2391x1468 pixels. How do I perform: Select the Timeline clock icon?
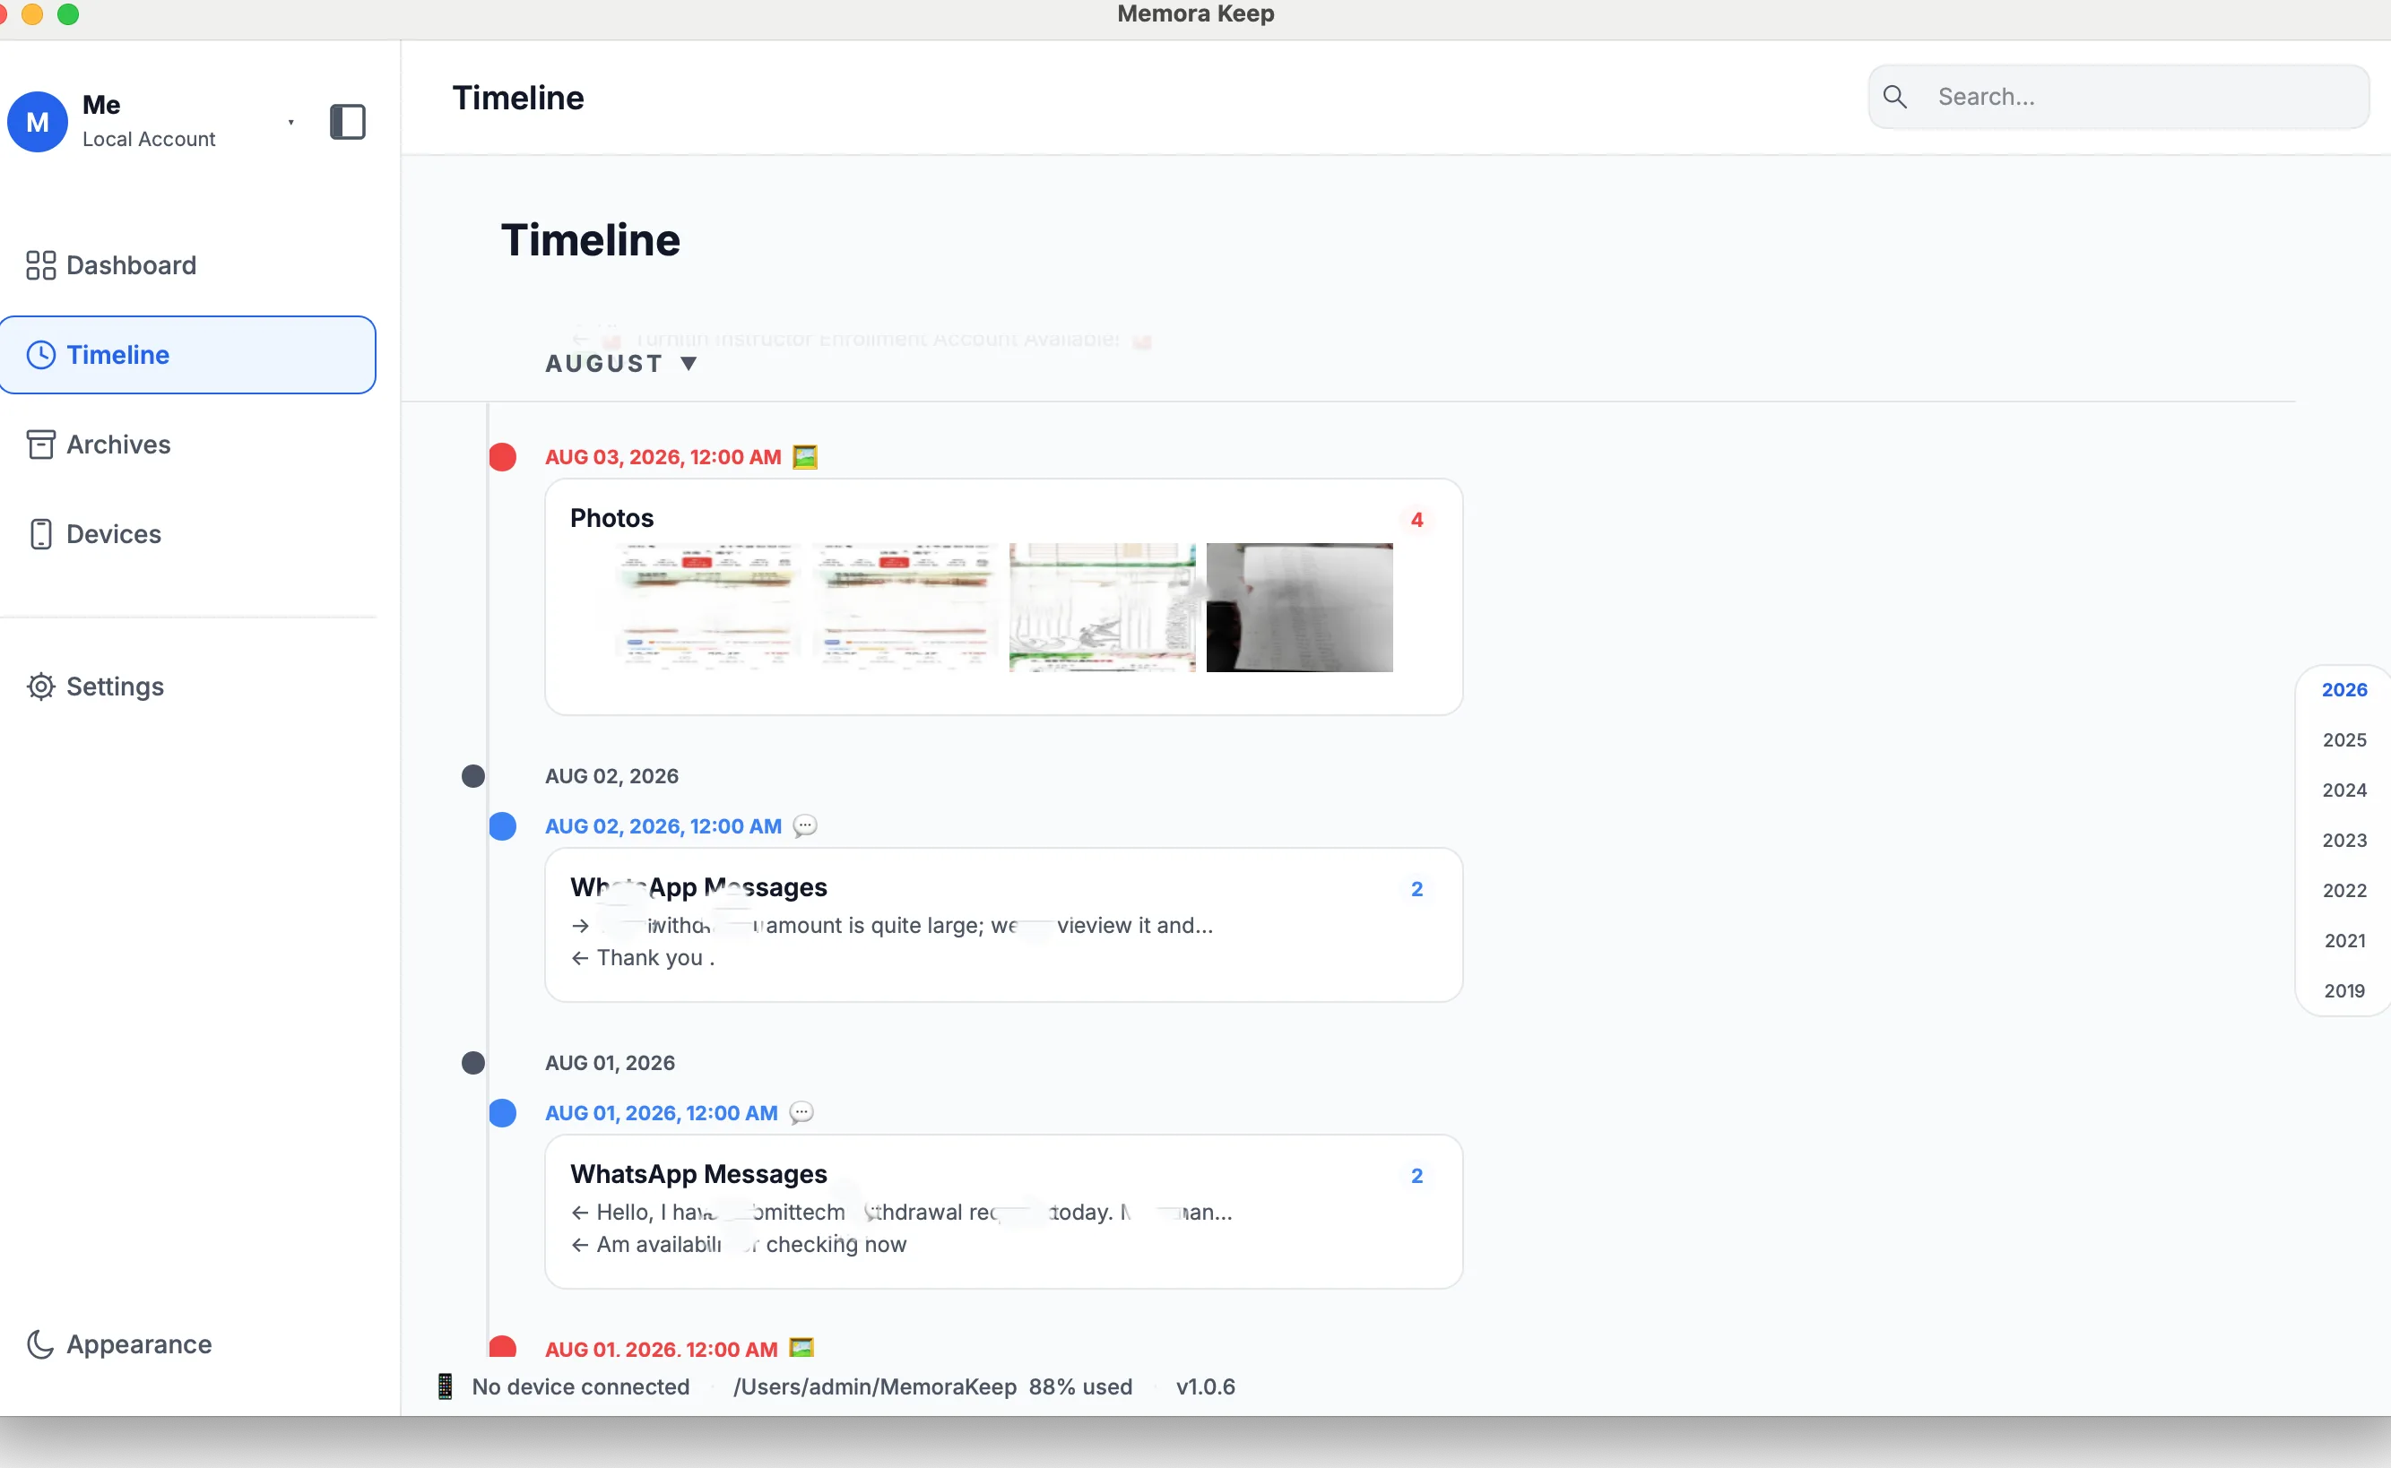pyautogui.click(x=40, y=354)
